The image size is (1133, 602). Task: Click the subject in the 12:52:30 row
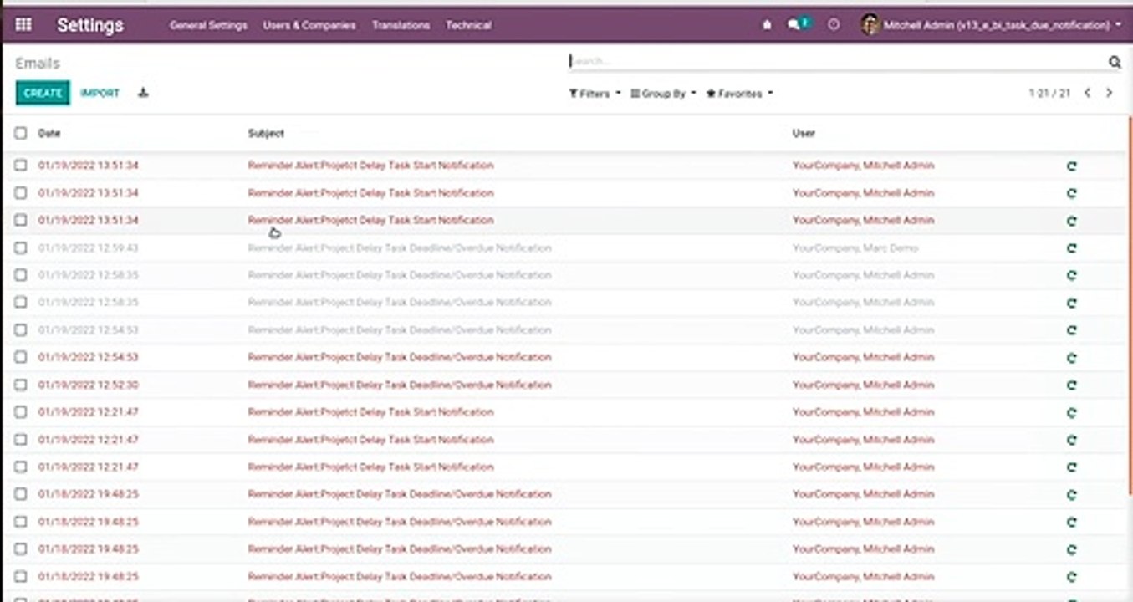click(400, 385)
